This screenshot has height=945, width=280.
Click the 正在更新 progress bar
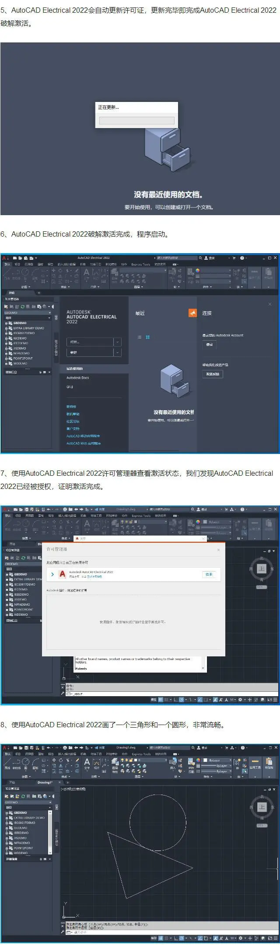136,120
